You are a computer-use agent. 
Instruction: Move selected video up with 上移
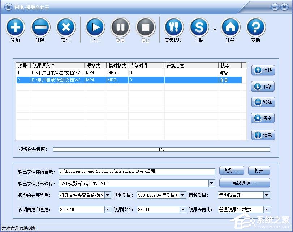tap(263, 71)
